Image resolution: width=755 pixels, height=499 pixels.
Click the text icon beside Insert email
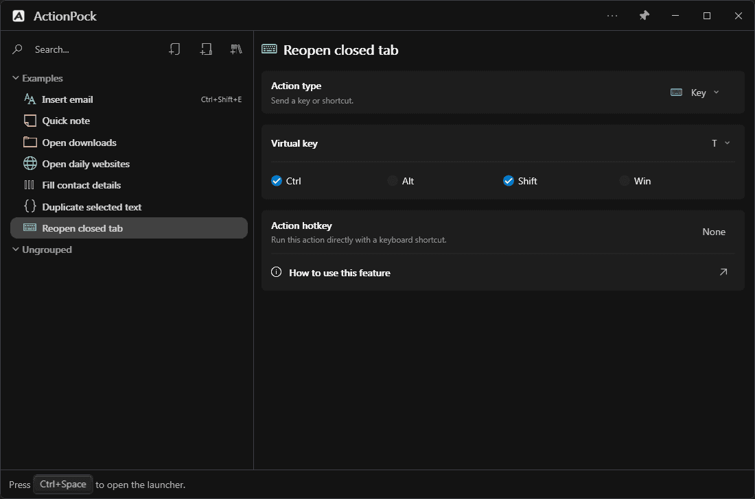pos(30,99)
